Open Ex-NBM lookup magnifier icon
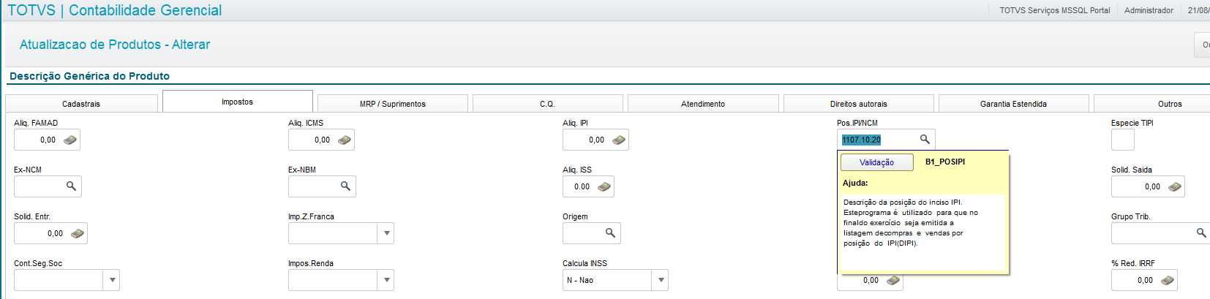1210x299 pixels. pos(345,186)
